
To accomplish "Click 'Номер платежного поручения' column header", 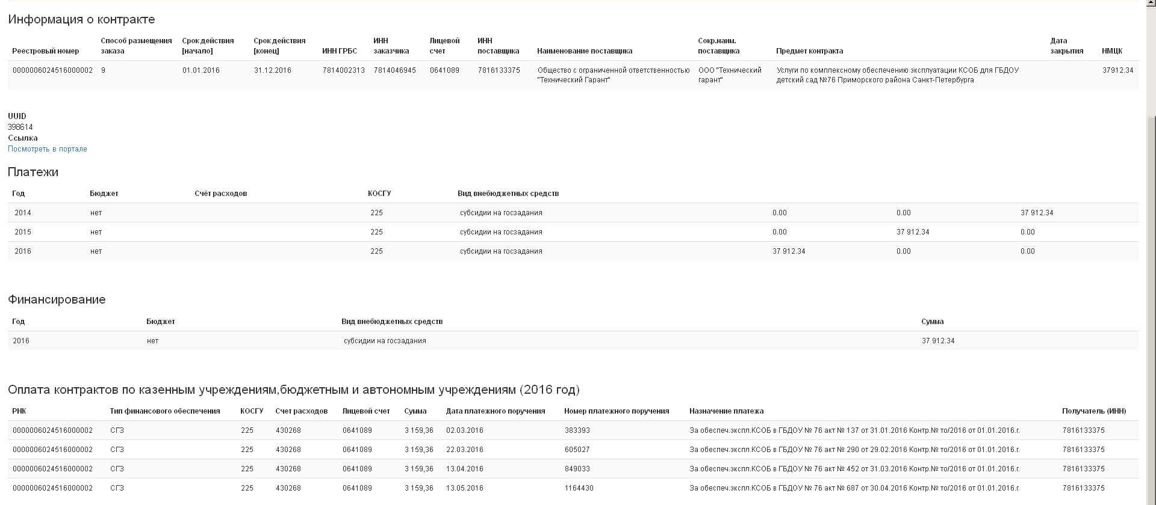I will pos(617,411).
